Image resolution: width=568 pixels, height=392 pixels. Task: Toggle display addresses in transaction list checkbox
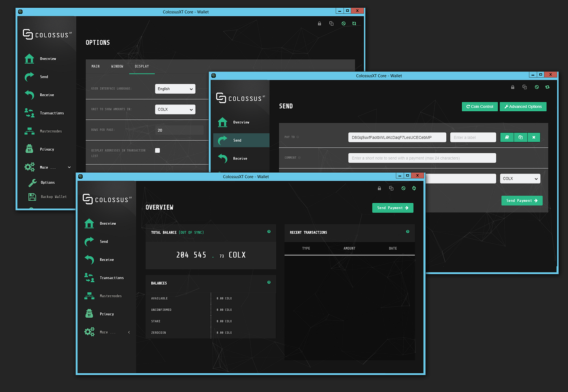point(157,150)
